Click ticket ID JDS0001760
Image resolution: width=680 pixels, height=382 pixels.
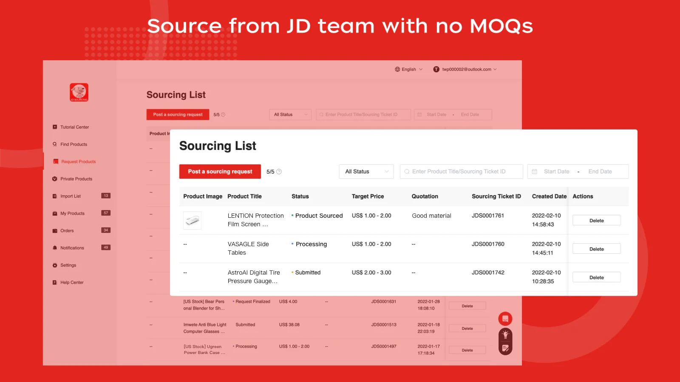coord(488,244)
